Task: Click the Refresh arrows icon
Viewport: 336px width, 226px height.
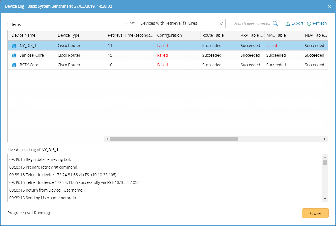Action: pos(309,24)
